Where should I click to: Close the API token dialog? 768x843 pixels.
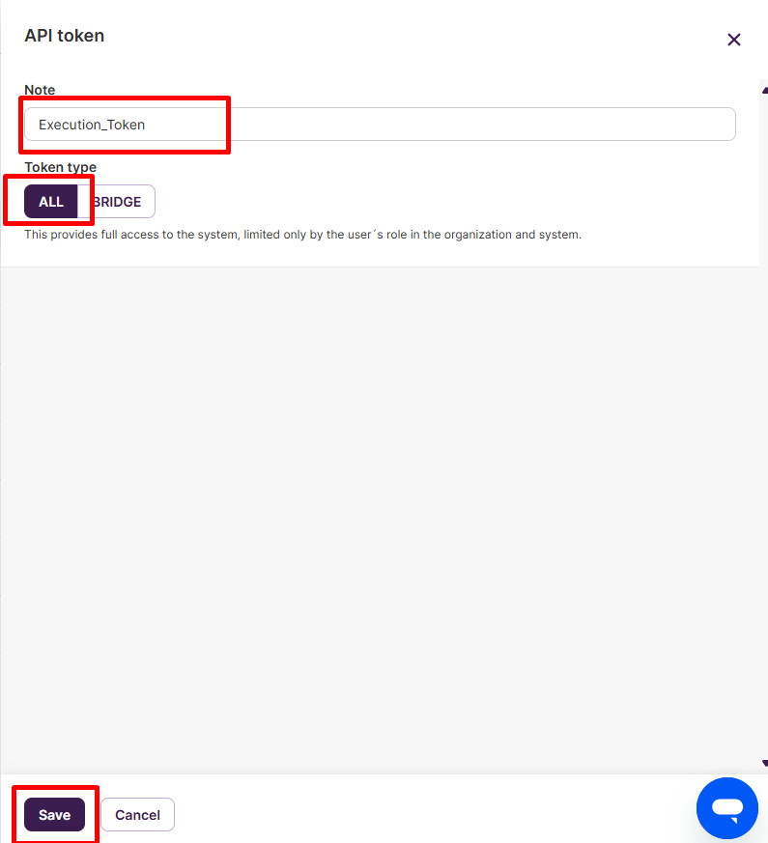click(x=733, y=40)
